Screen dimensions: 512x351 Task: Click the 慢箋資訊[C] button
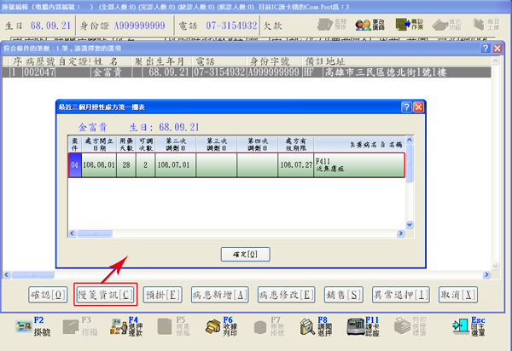(106, 294)
